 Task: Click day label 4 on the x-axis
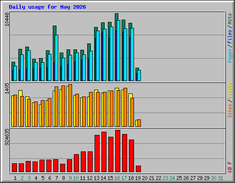36,178
